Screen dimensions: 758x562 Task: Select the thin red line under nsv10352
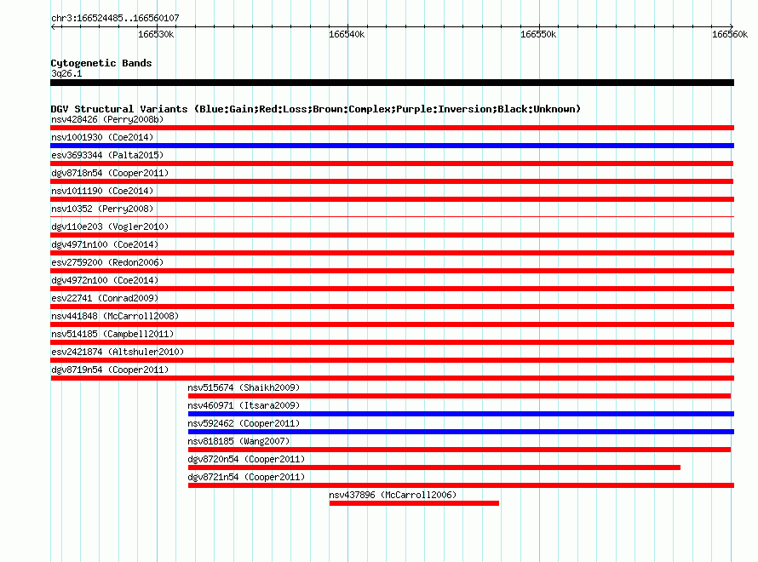point(392,216)
